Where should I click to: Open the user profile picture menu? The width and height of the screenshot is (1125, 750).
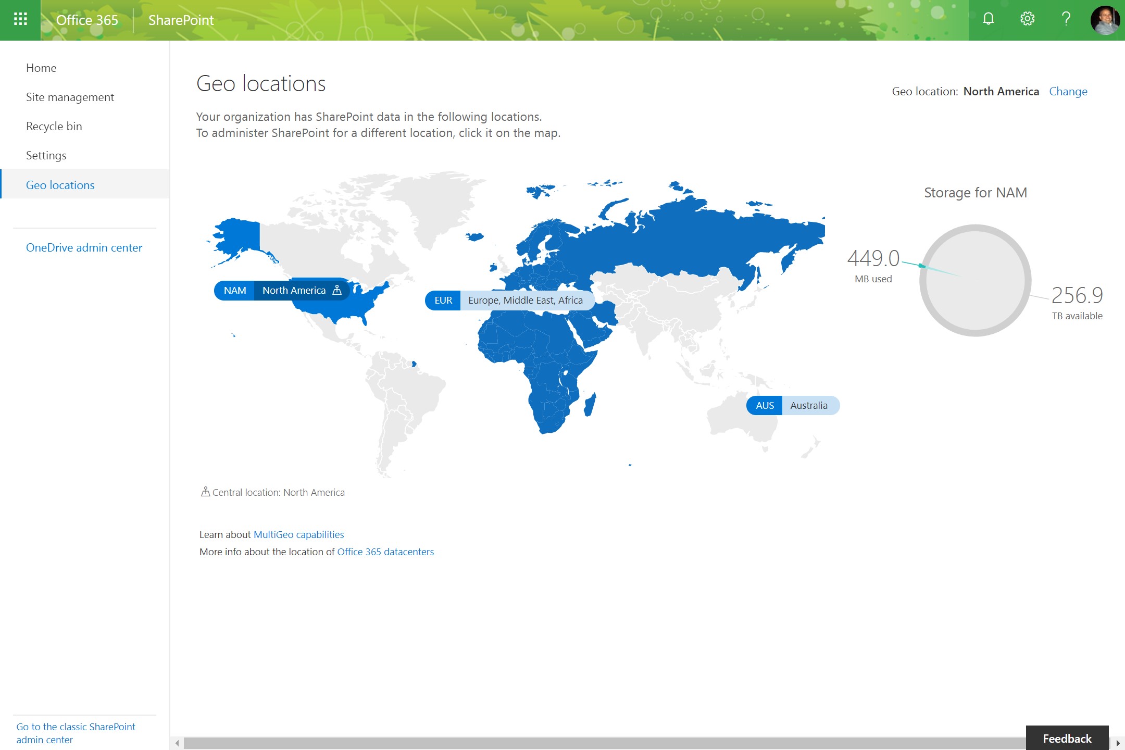1105,20
